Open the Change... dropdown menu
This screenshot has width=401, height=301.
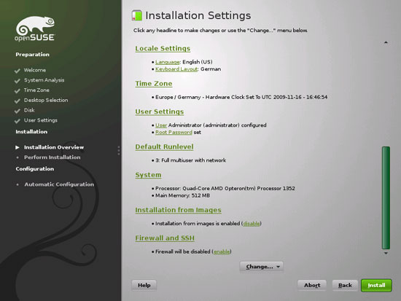[261, 267]
